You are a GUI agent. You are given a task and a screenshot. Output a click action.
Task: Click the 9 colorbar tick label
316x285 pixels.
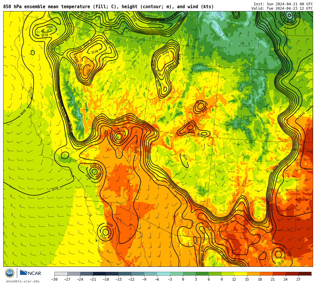click(221, 279)
